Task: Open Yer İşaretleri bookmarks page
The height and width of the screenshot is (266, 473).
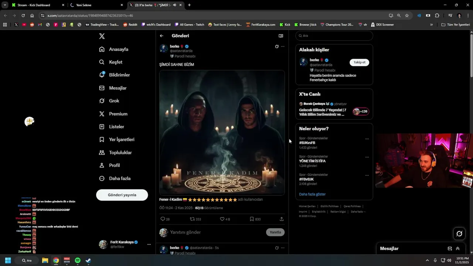Action: click(117, 140)
